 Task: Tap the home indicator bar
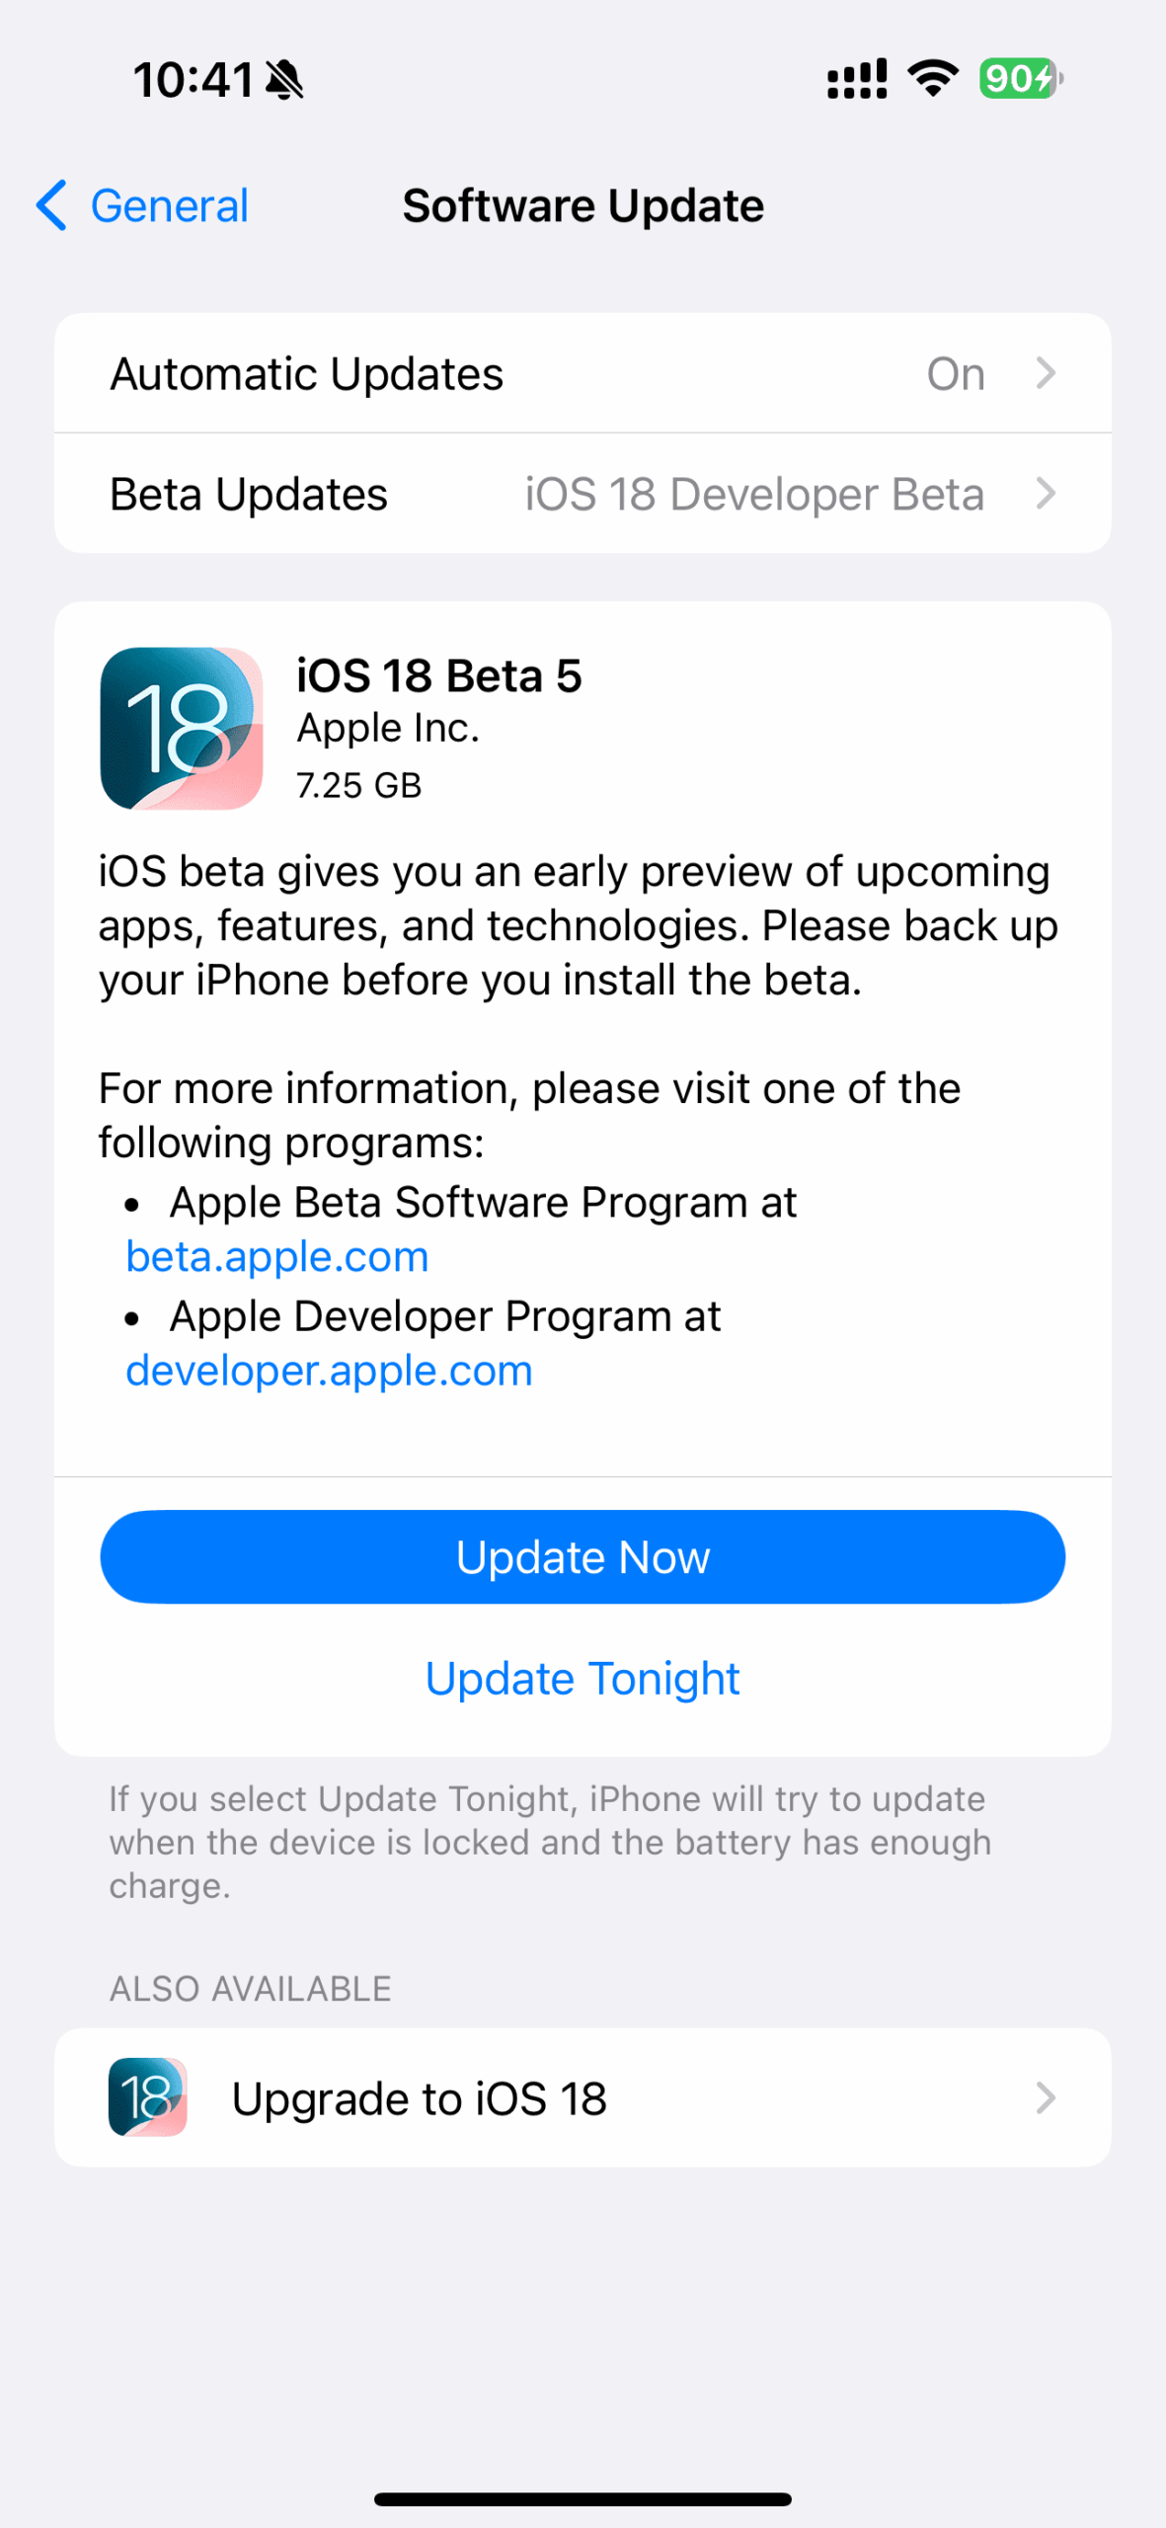[583, 2498]
